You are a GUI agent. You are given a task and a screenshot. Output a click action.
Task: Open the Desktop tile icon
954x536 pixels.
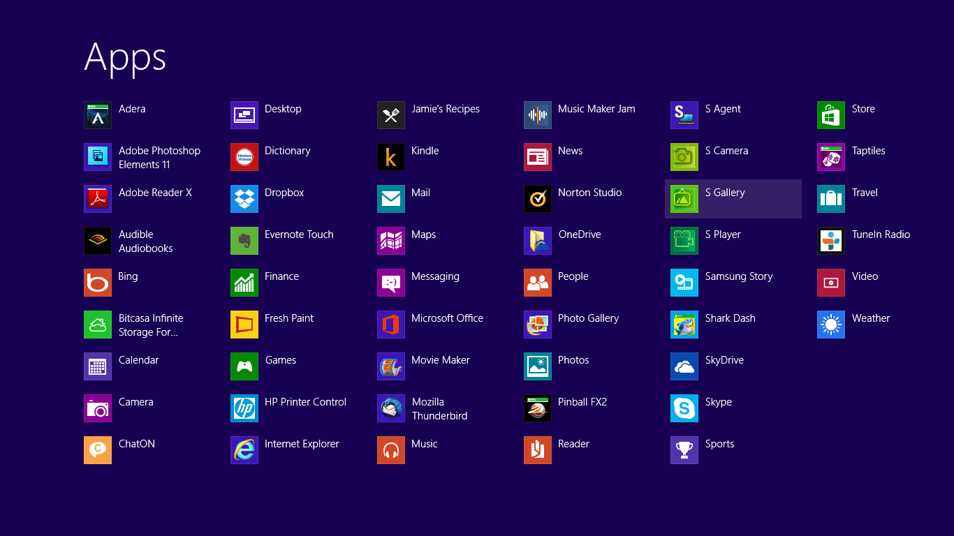pyautogui.click(x=244, y=115)
